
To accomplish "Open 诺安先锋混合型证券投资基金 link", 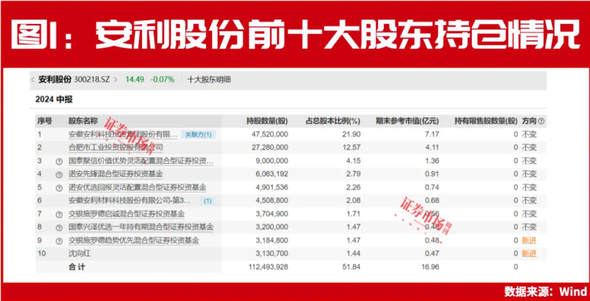I will click(116, 174).
